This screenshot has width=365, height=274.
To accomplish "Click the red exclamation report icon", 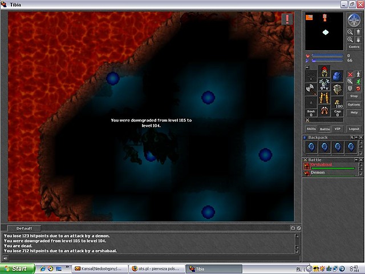I will [287, 19].
